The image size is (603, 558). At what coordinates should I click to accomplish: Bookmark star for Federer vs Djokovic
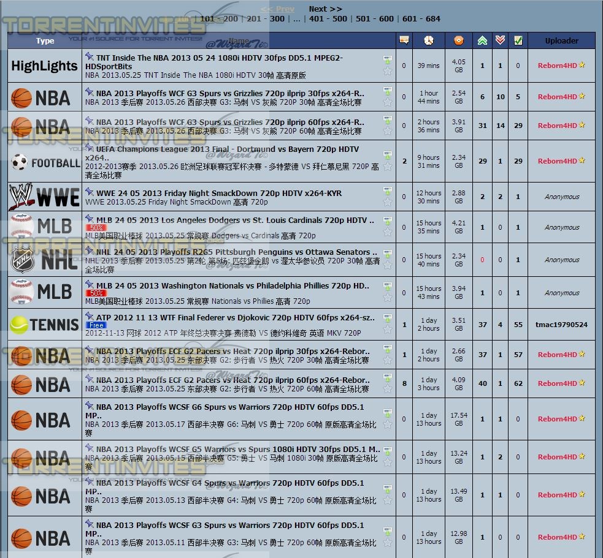(x=388, y=330)
